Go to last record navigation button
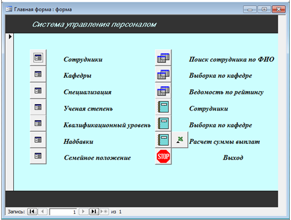Viewport: 291px width, 220px height. pos(94,211)
